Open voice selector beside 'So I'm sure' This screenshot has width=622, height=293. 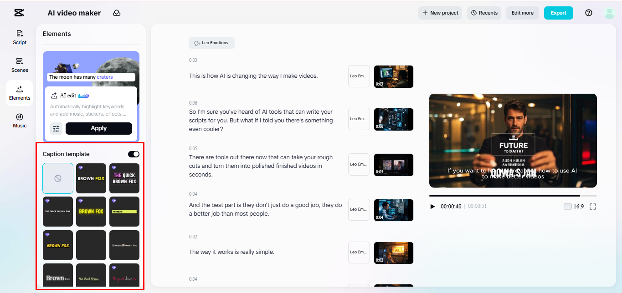pyautogui.click(x=359, y=119)
